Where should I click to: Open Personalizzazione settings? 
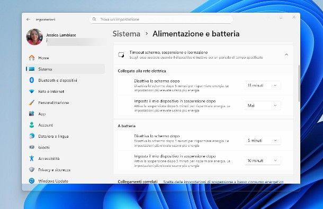66,102
